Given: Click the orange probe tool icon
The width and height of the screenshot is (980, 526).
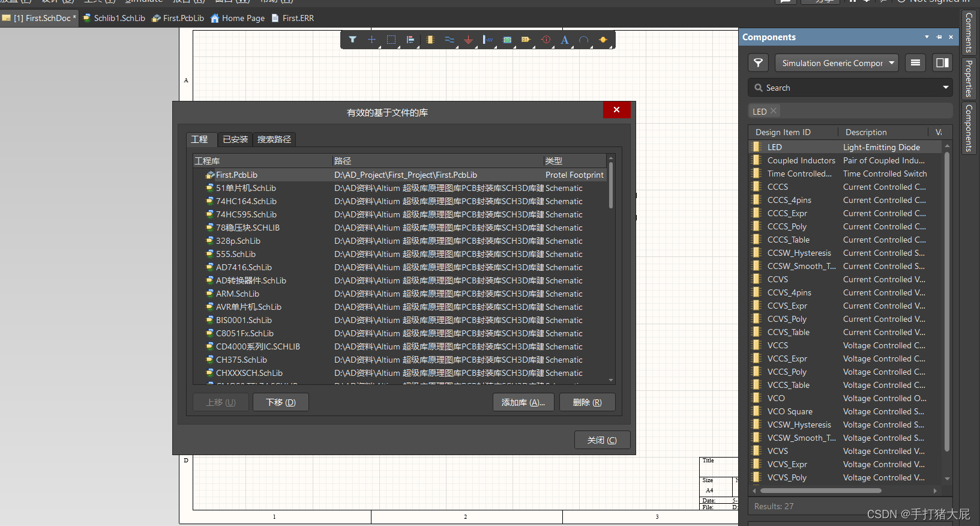Looking at the screenshot, I should (x=603, y=40).
